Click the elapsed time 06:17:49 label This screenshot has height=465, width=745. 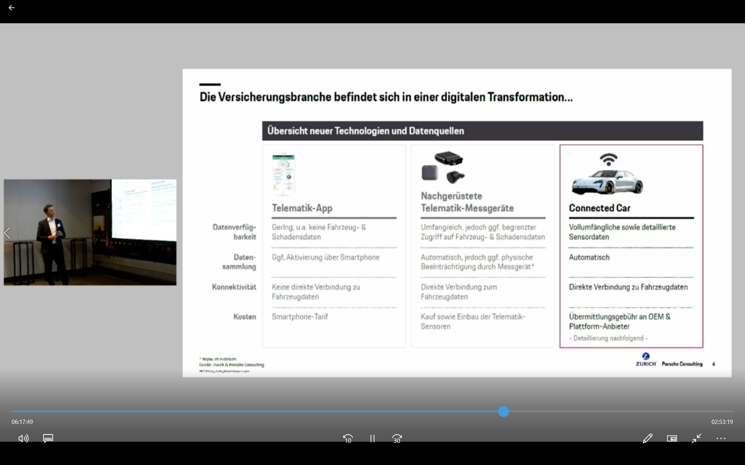(x=22, y=422)
